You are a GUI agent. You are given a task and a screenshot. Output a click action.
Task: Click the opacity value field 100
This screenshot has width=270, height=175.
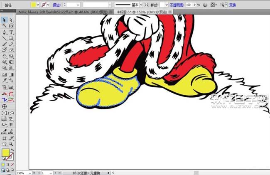[x=189, y=5]
